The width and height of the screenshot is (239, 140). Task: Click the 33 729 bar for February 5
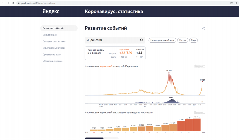(197, 124)
